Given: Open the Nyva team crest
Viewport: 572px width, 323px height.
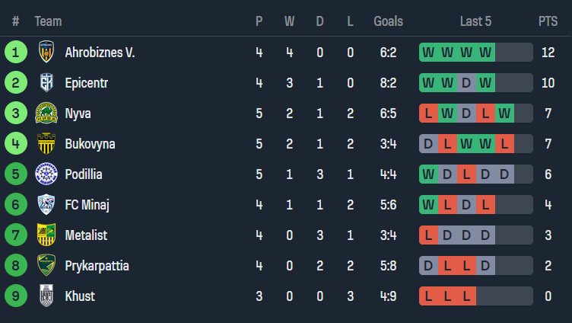Looking at the screenshot, I should [x=46, y=114].
